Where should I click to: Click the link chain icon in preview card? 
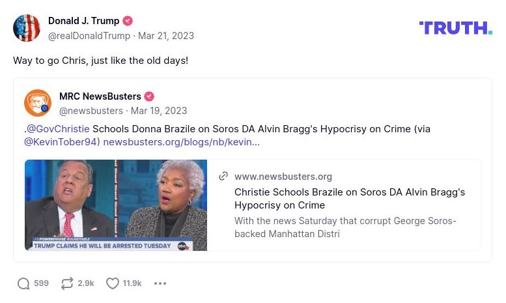223,176
